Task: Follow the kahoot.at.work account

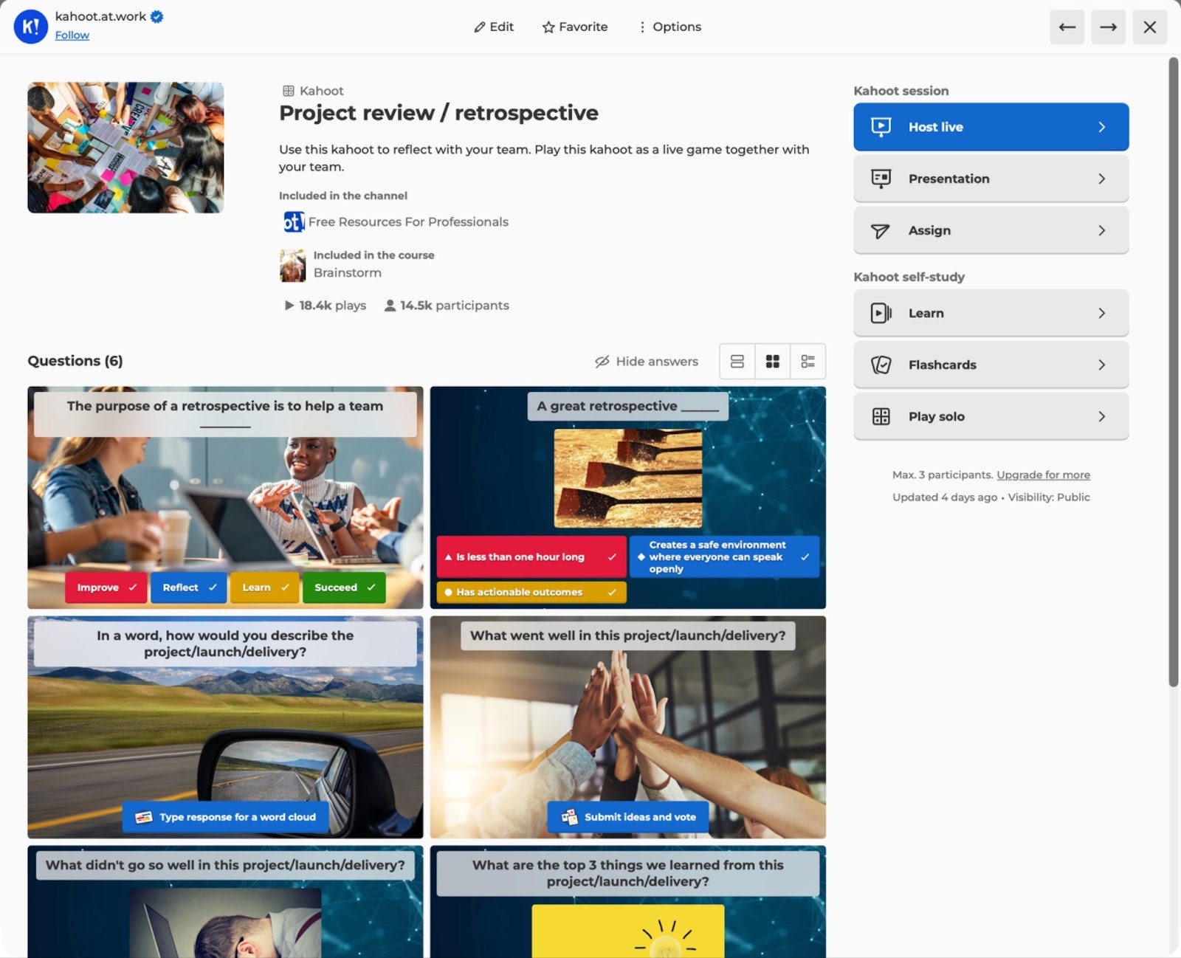Action: tap(72, 35)
